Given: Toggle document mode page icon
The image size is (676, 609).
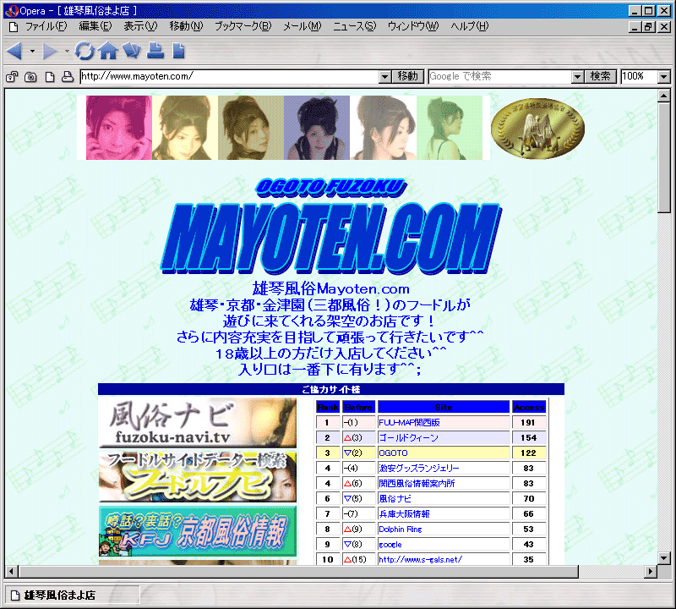Looking at the screenshot, I should tap(50, 77).
